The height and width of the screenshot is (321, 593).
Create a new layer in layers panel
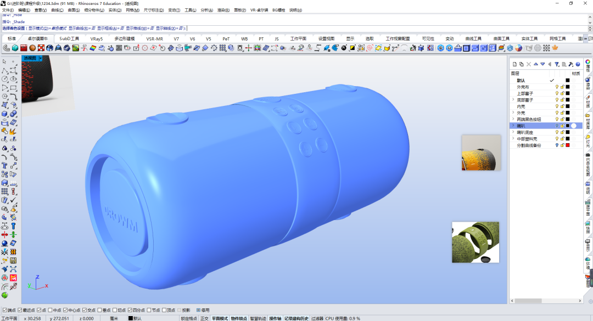pyautogui.click(x=514, y=64)
